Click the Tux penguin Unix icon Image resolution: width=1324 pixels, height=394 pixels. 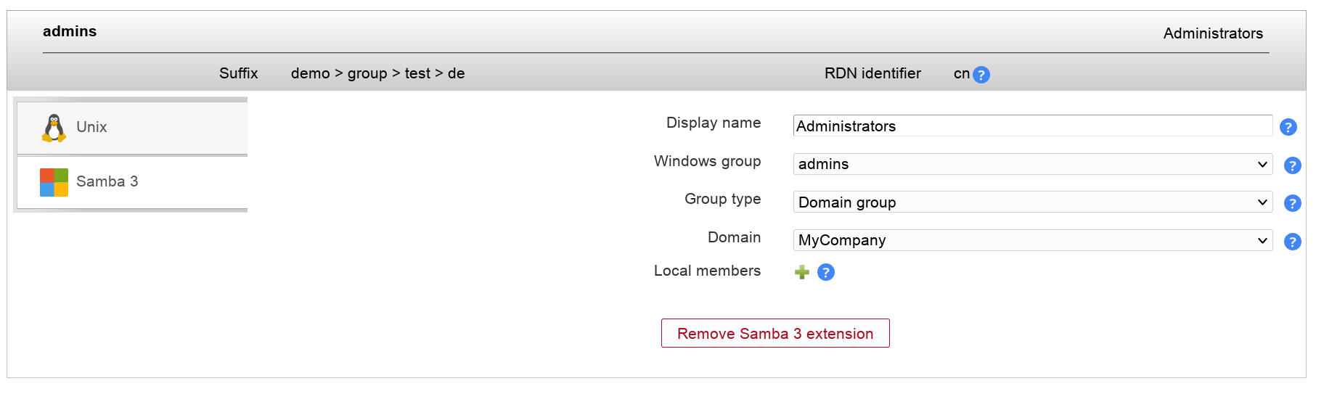point(54,128)
